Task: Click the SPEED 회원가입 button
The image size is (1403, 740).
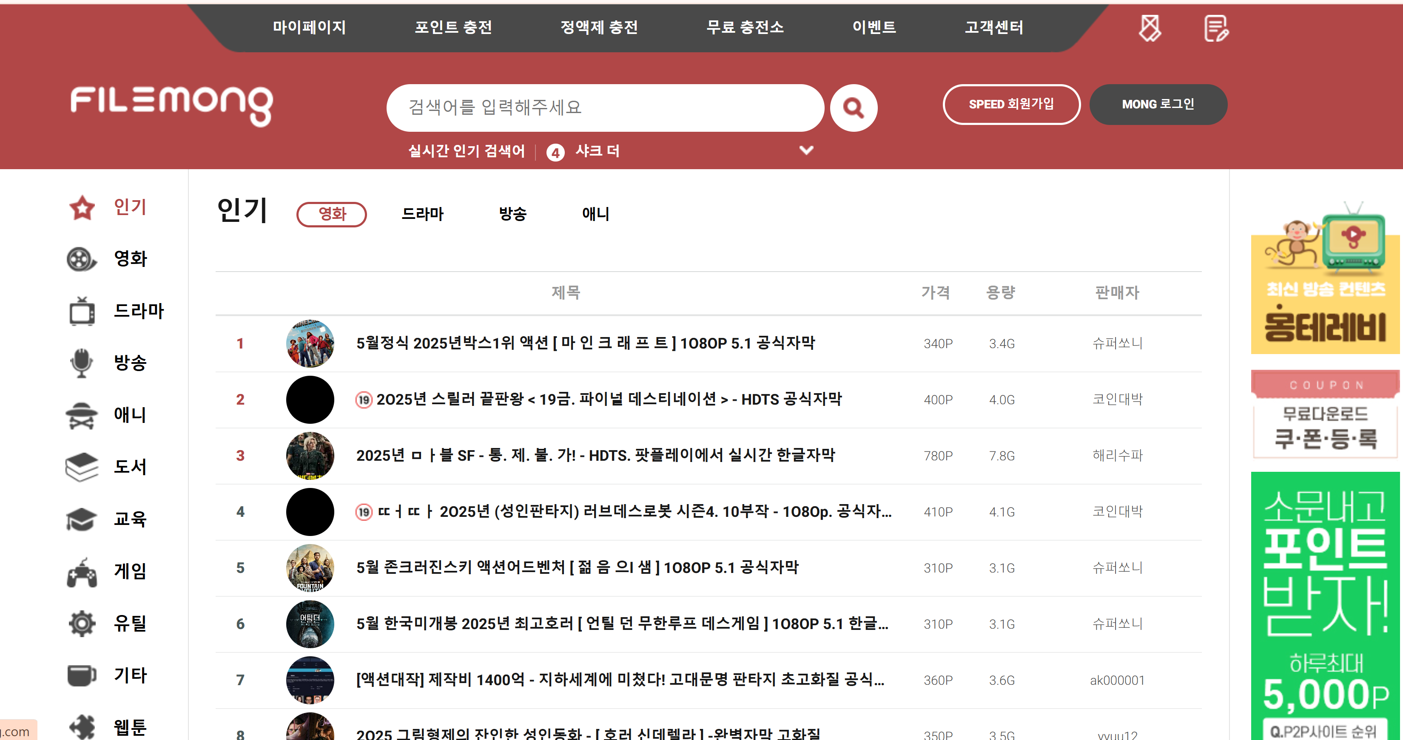Action: [x=1011, y=105]
